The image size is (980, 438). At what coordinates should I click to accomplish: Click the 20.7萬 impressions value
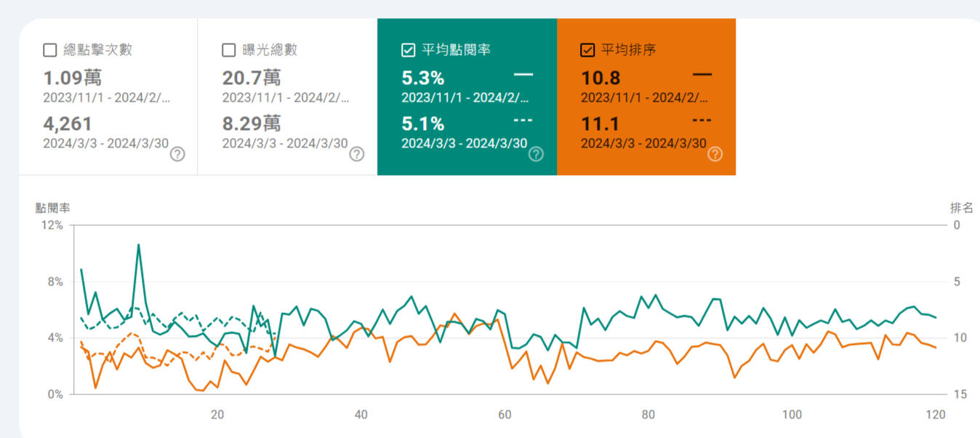(x=252, y=78)
